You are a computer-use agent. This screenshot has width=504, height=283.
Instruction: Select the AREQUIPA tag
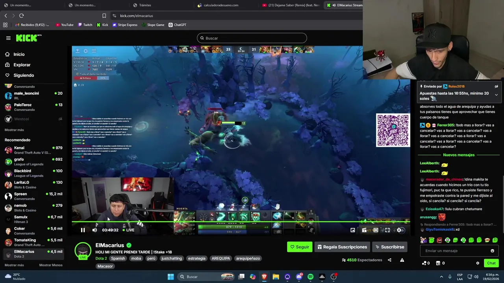(x=220, y=258)
